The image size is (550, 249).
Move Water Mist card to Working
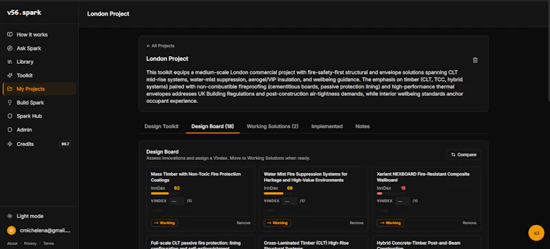[277, 223]
